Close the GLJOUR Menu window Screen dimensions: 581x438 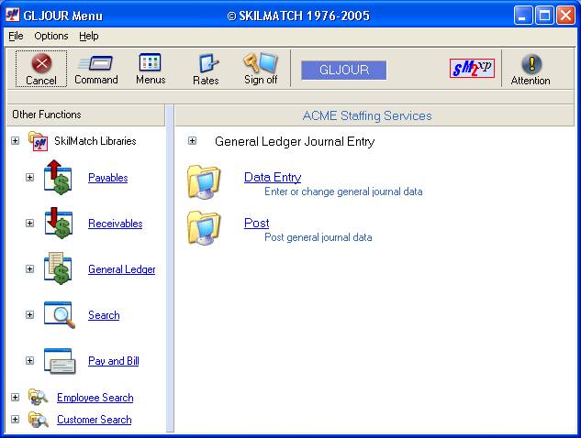(565, 16)
